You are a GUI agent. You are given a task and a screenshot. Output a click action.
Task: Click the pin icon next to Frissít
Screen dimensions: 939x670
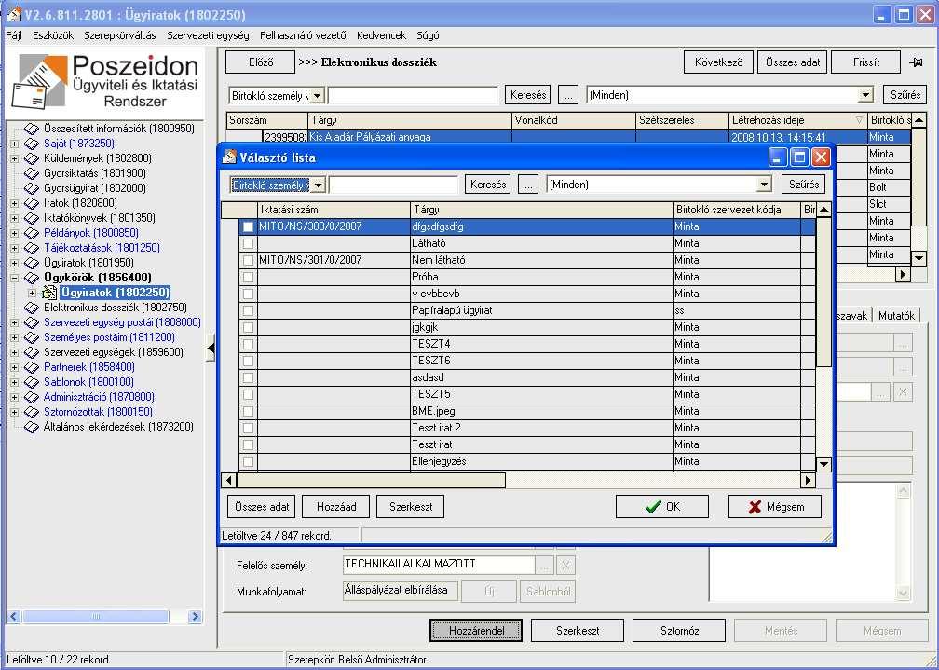(916, 62)
